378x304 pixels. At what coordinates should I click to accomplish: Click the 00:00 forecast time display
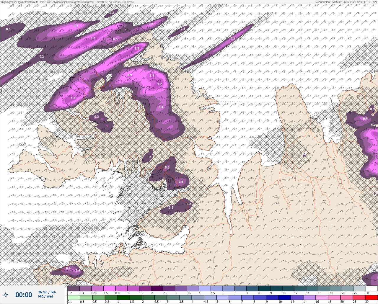(24, 295)
